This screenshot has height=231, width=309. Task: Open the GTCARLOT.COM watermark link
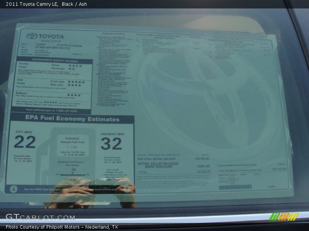coord(40,217)
